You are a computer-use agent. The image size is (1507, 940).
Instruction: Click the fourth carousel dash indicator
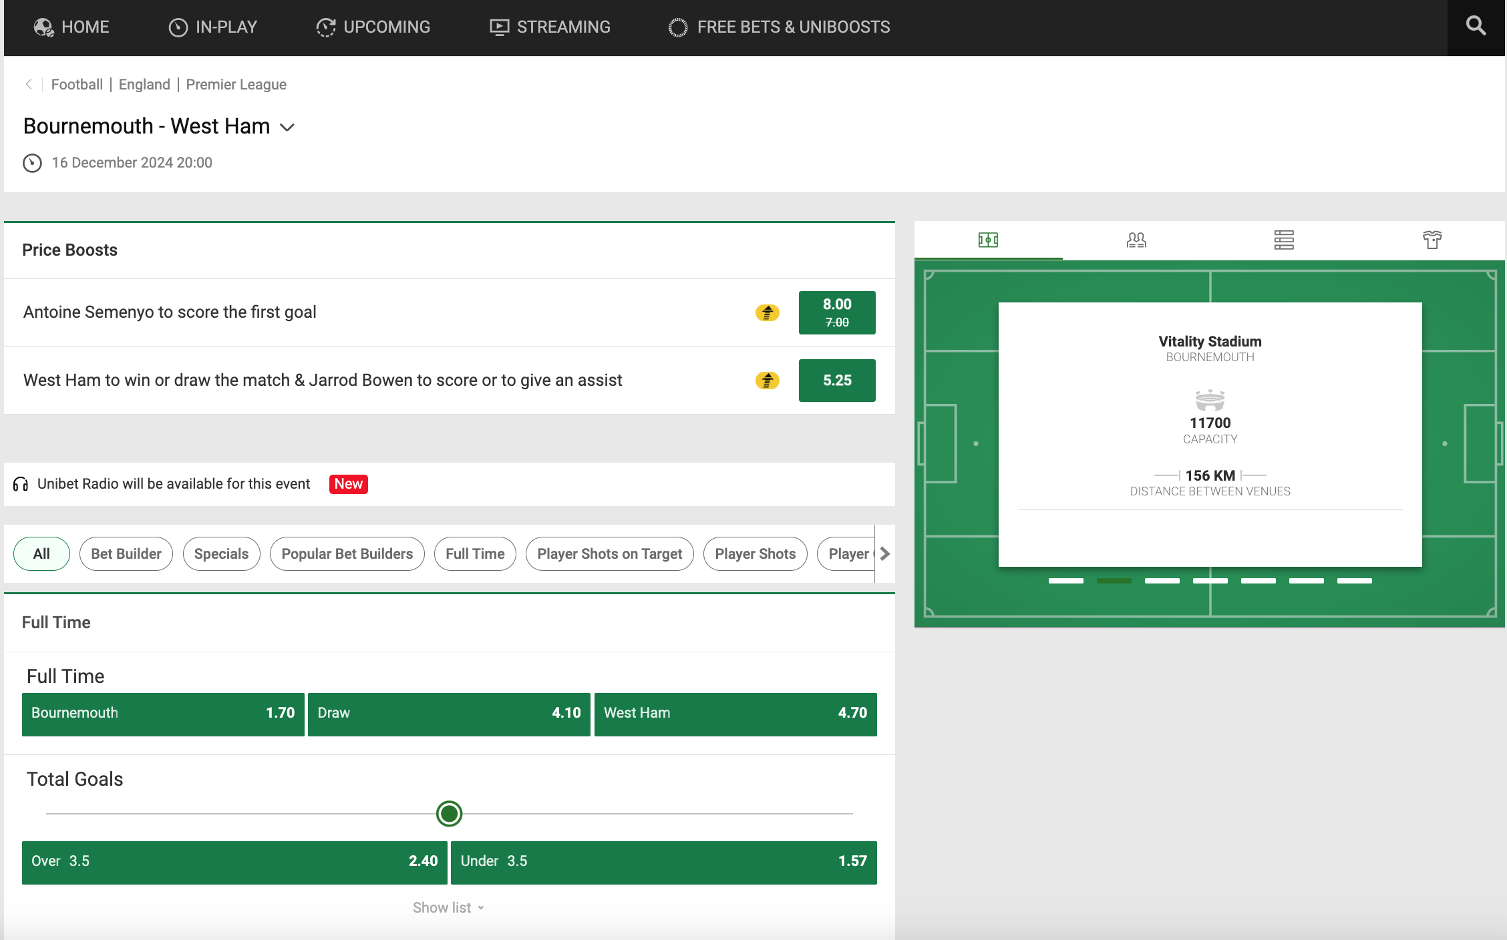(x=1210, y=581)
